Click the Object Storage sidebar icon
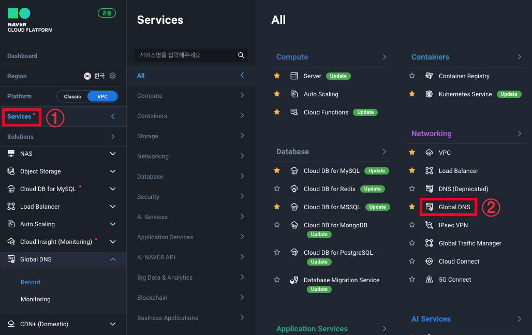Image resolution: width=532 pixels, height=335 pixels. [11, 171]
